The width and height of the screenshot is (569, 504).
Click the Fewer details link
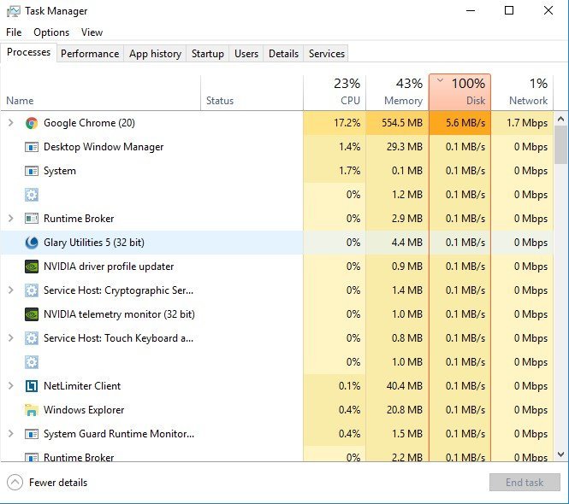(x=58, y=483)
